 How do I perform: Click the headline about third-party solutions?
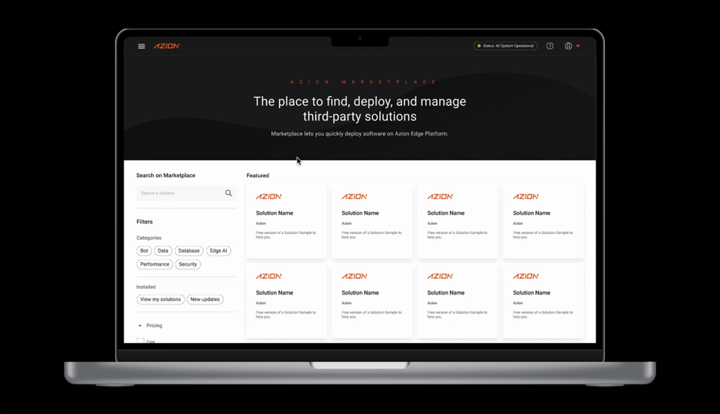pos(359,109)
